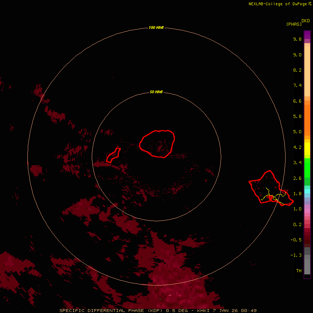This screenshot has width=313, height=313.
Task: Click the DKD label above the color scale
Action: (306, 21)
